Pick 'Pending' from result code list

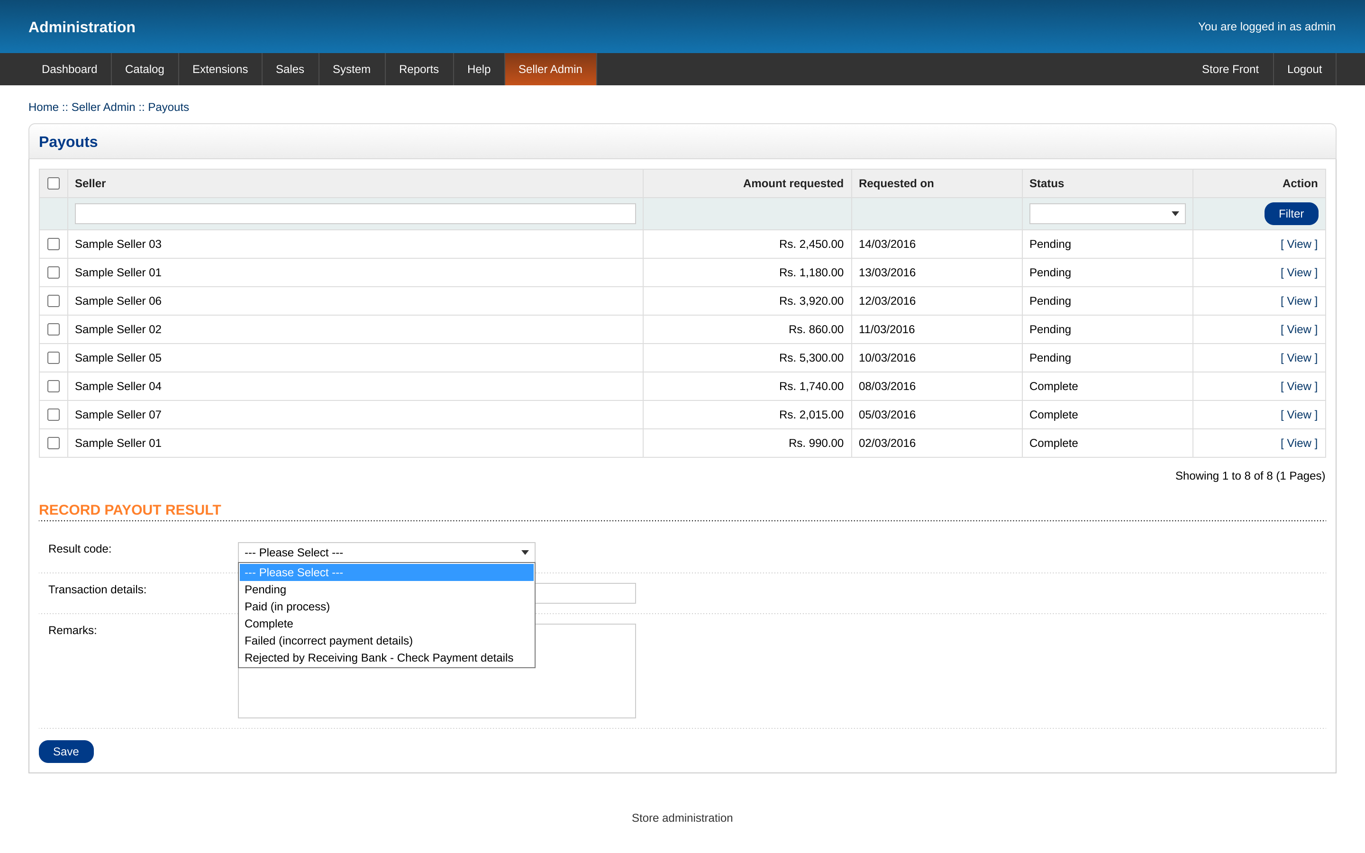(386, 590)
